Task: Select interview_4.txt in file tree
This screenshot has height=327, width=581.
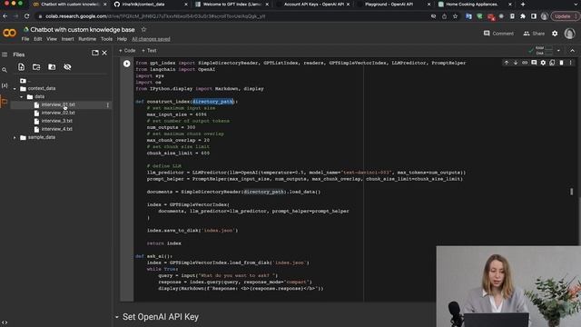Action: (57, 129)
